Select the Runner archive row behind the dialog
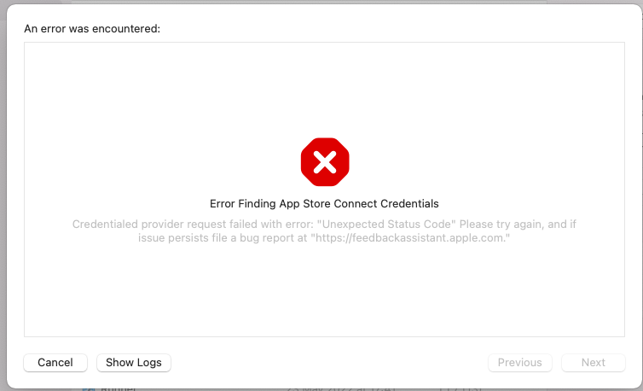Viewport: 643px width, 391px height. (311, 388)
